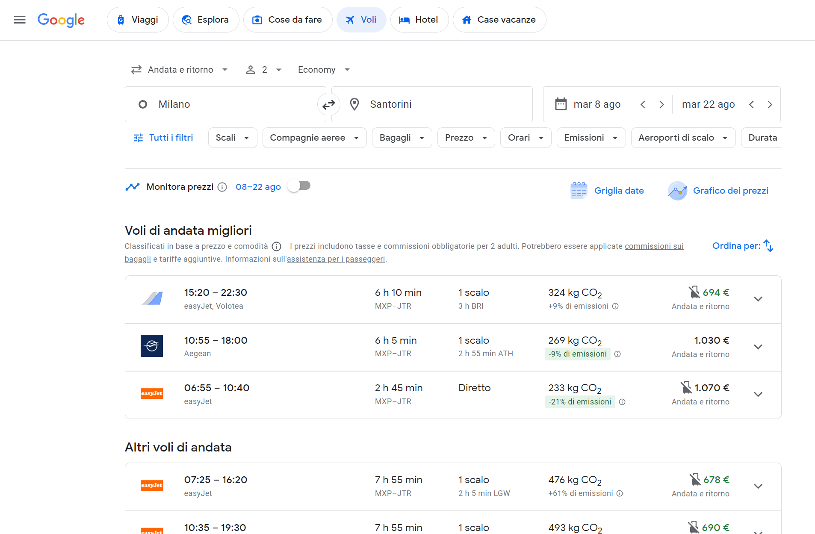Expand the Scali filter

pyautogui.click(x=232, y=138)
